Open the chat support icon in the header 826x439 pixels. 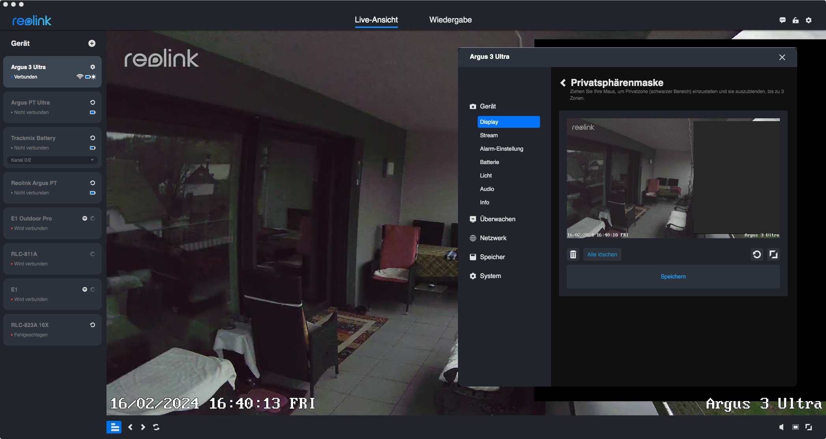pyautogui.click(x=783, y=20)
